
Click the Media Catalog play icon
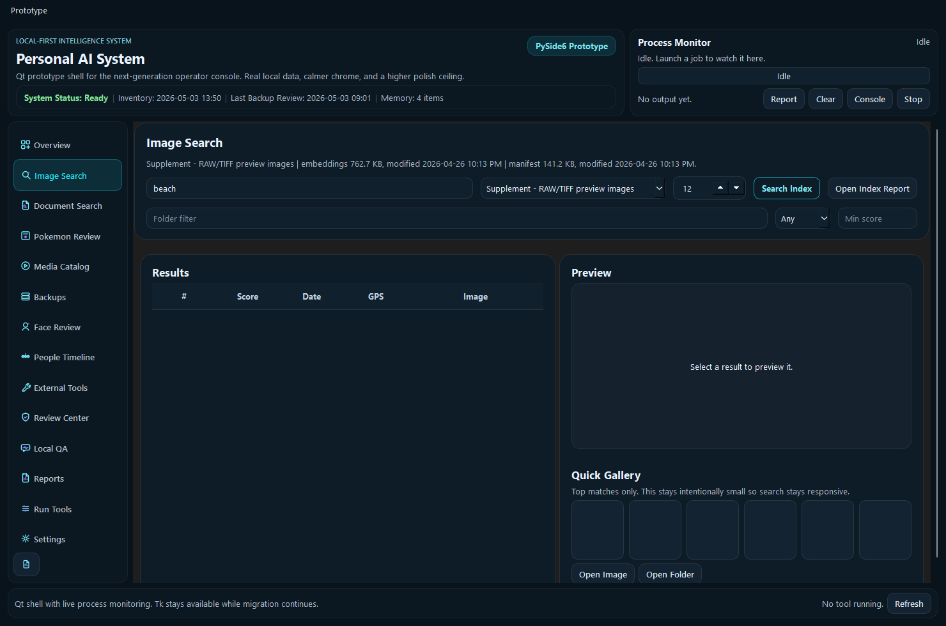pyautogui.click(x=26, y=266)
